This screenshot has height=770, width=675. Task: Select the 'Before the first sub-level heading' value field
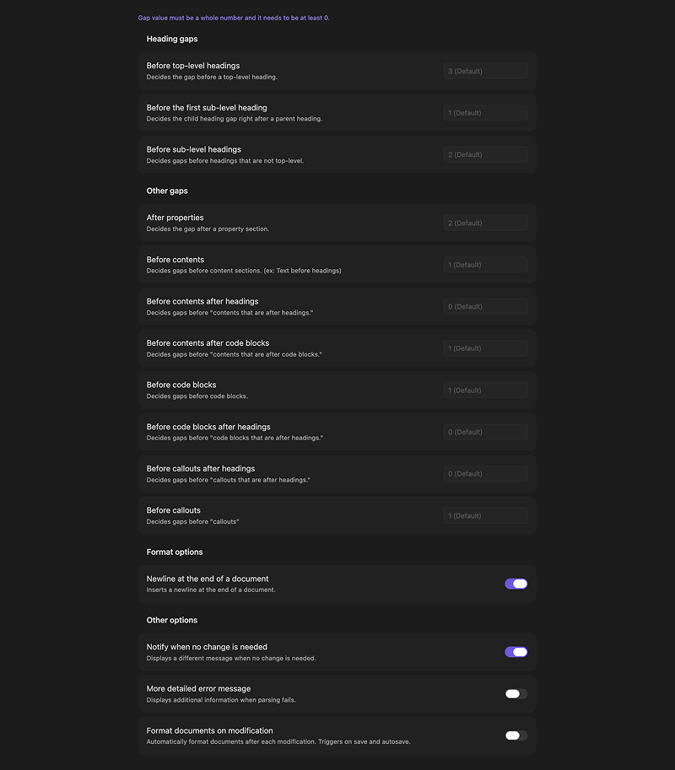point(485,112)
